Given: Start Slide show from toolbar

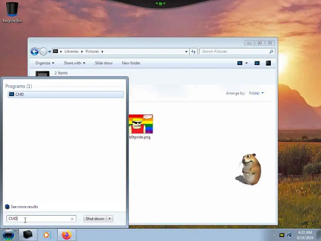Looking at the screenshot, I should pyautogui.click(x=103, y=63).
